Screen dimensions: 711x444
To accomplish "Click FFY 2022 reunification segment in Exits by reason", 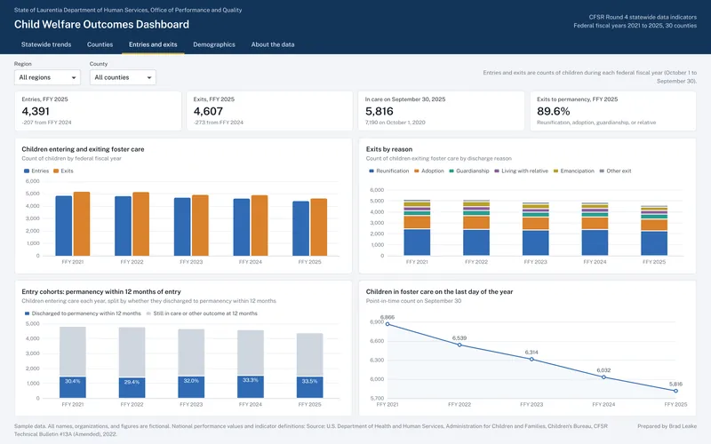I will pyautogui.click(x=476, y=242).
